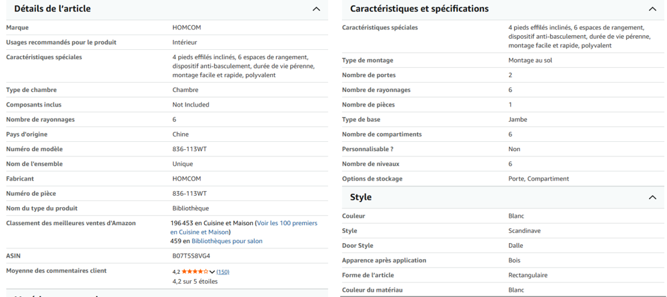Click the Pays d'origine value Chine
The width and height of the screenshot is (667, 297).
(180, 135)
